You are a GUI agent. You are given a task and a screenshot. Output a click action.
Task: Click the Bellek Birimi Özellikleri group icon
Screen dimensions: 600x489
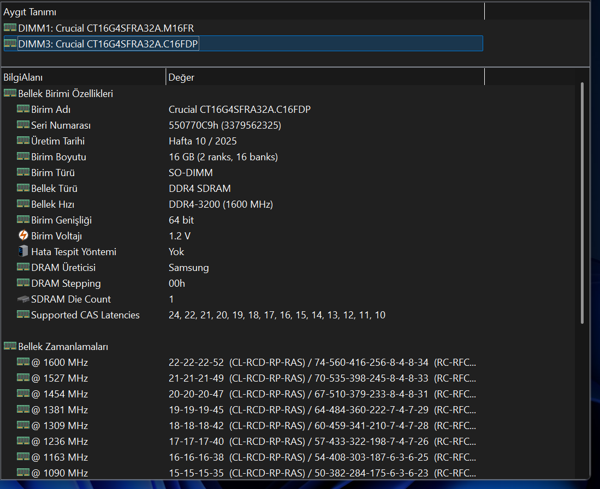coord(10,93)
